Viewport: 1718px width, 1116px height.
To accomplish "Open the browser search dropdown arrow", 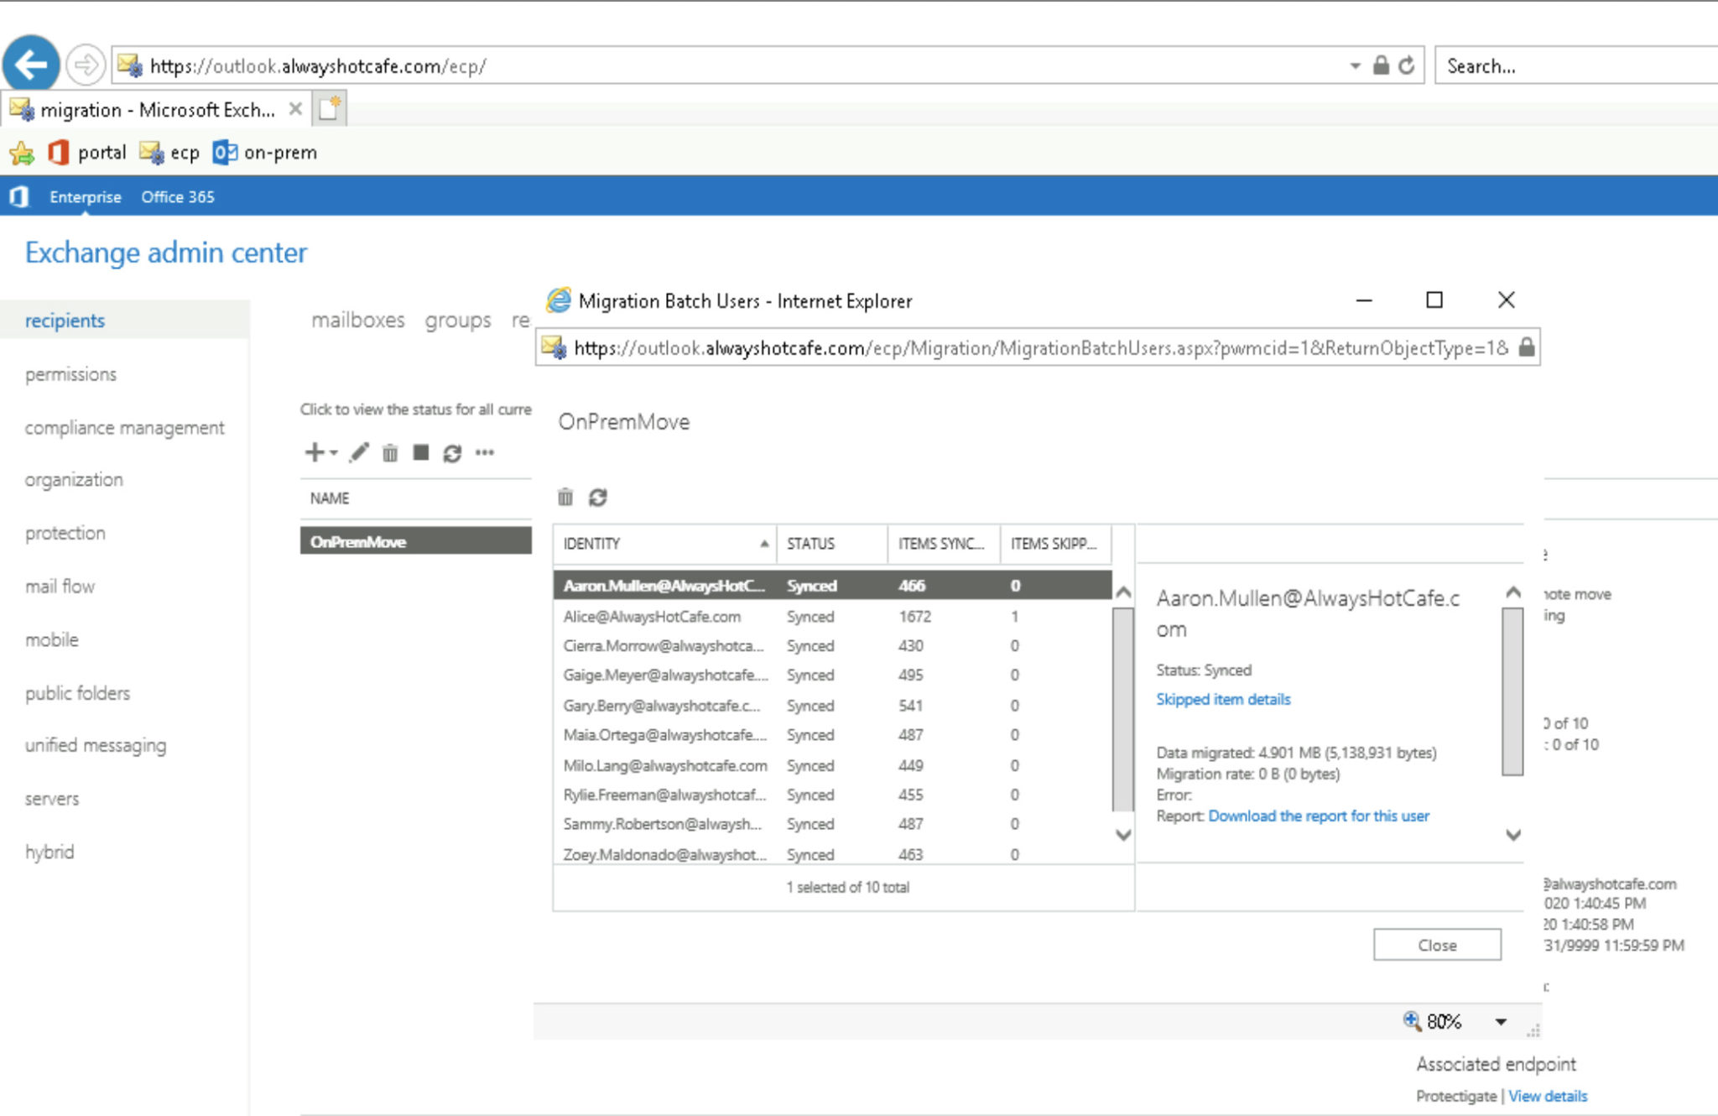I will click(x=1354, y=65).
